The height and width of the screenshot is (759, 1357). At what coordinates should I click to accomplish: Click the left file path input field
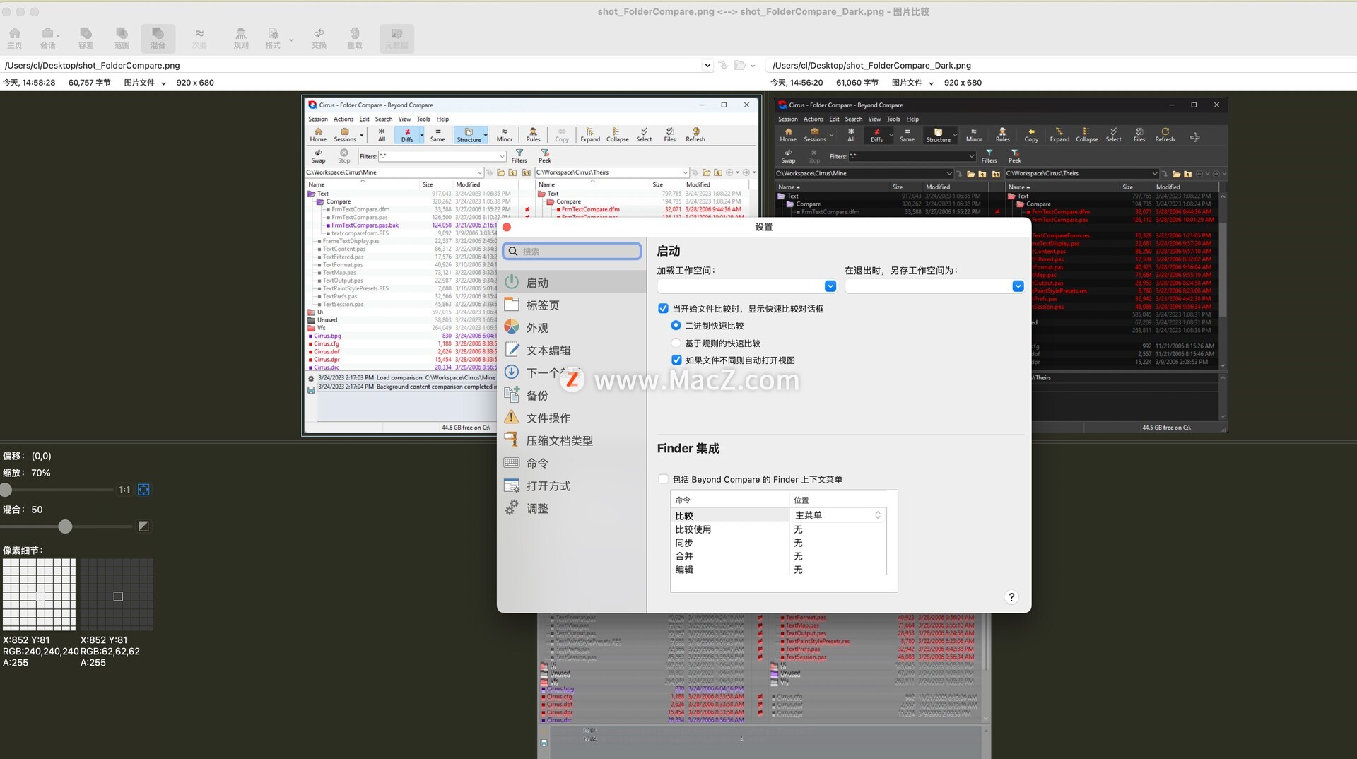[x=352, y=65]
